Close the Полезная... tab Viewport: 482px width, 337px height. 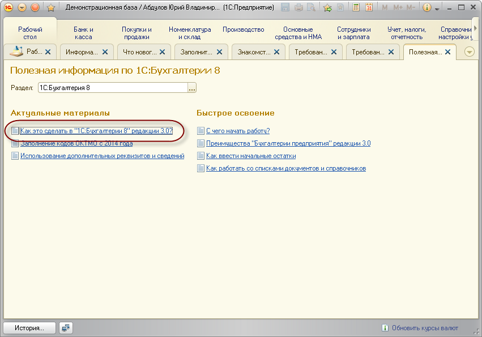448,52
